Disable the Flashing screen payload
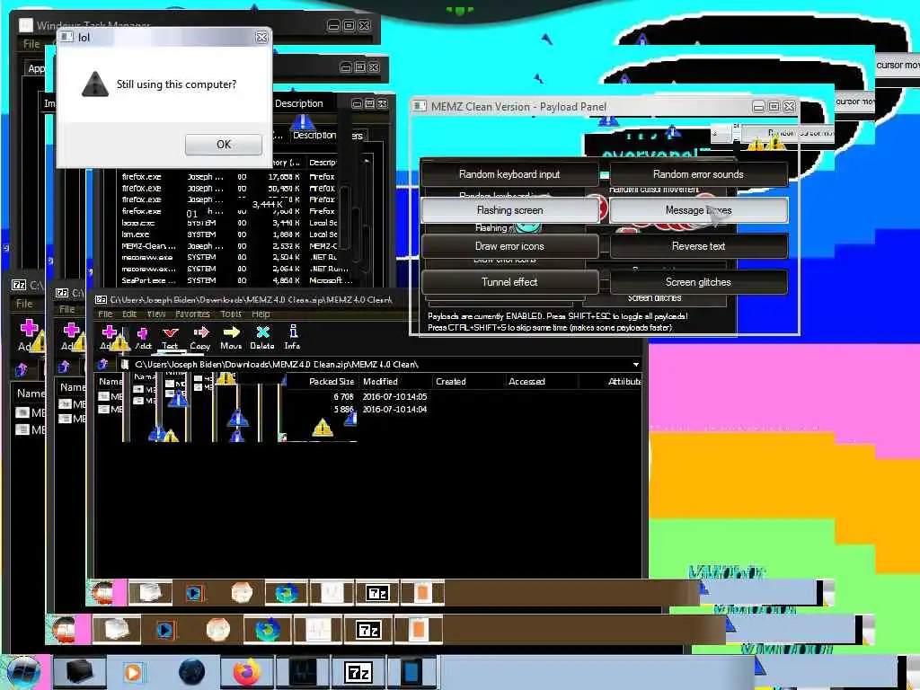The width and height of the screenshot is (920, 690). (509, 210)
